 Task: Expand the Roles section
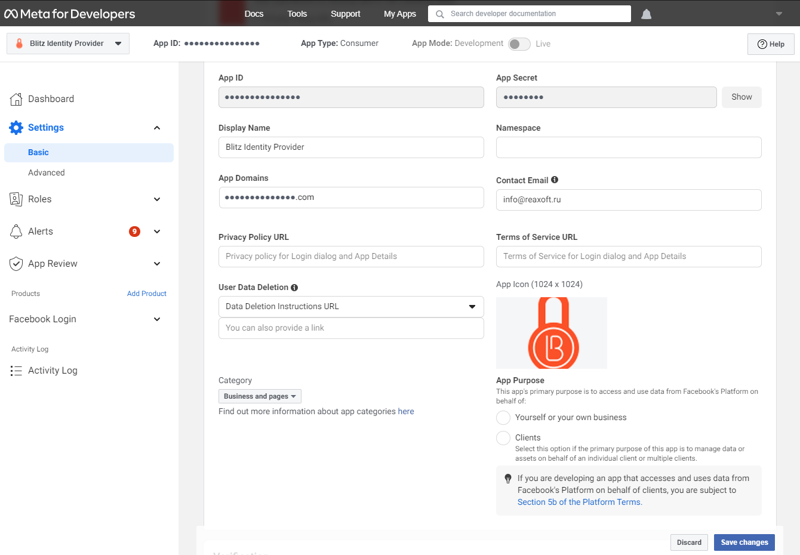pyautogui.click(x=157, y=199)
